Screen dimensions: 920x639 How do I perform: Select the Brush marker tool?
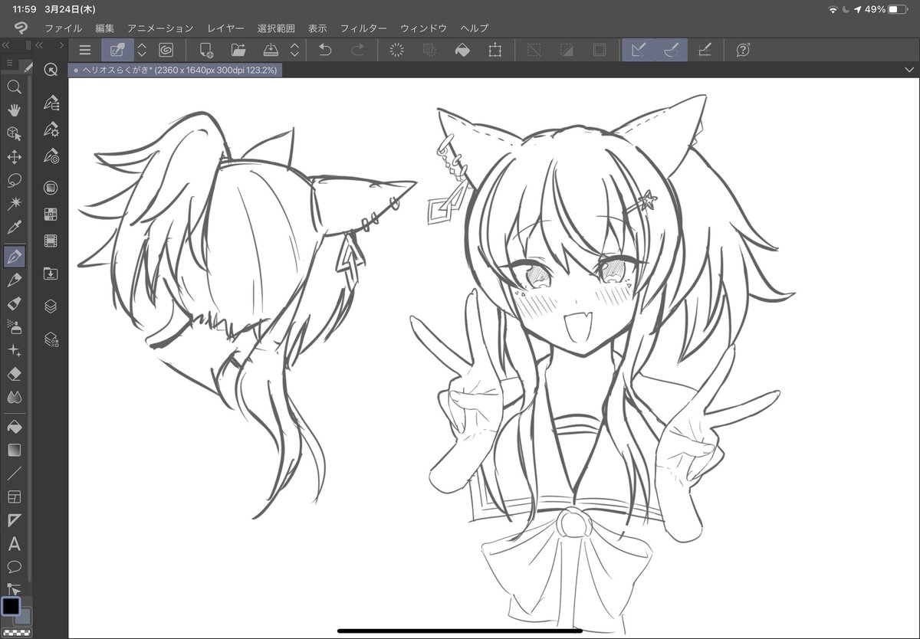(14, 303)
